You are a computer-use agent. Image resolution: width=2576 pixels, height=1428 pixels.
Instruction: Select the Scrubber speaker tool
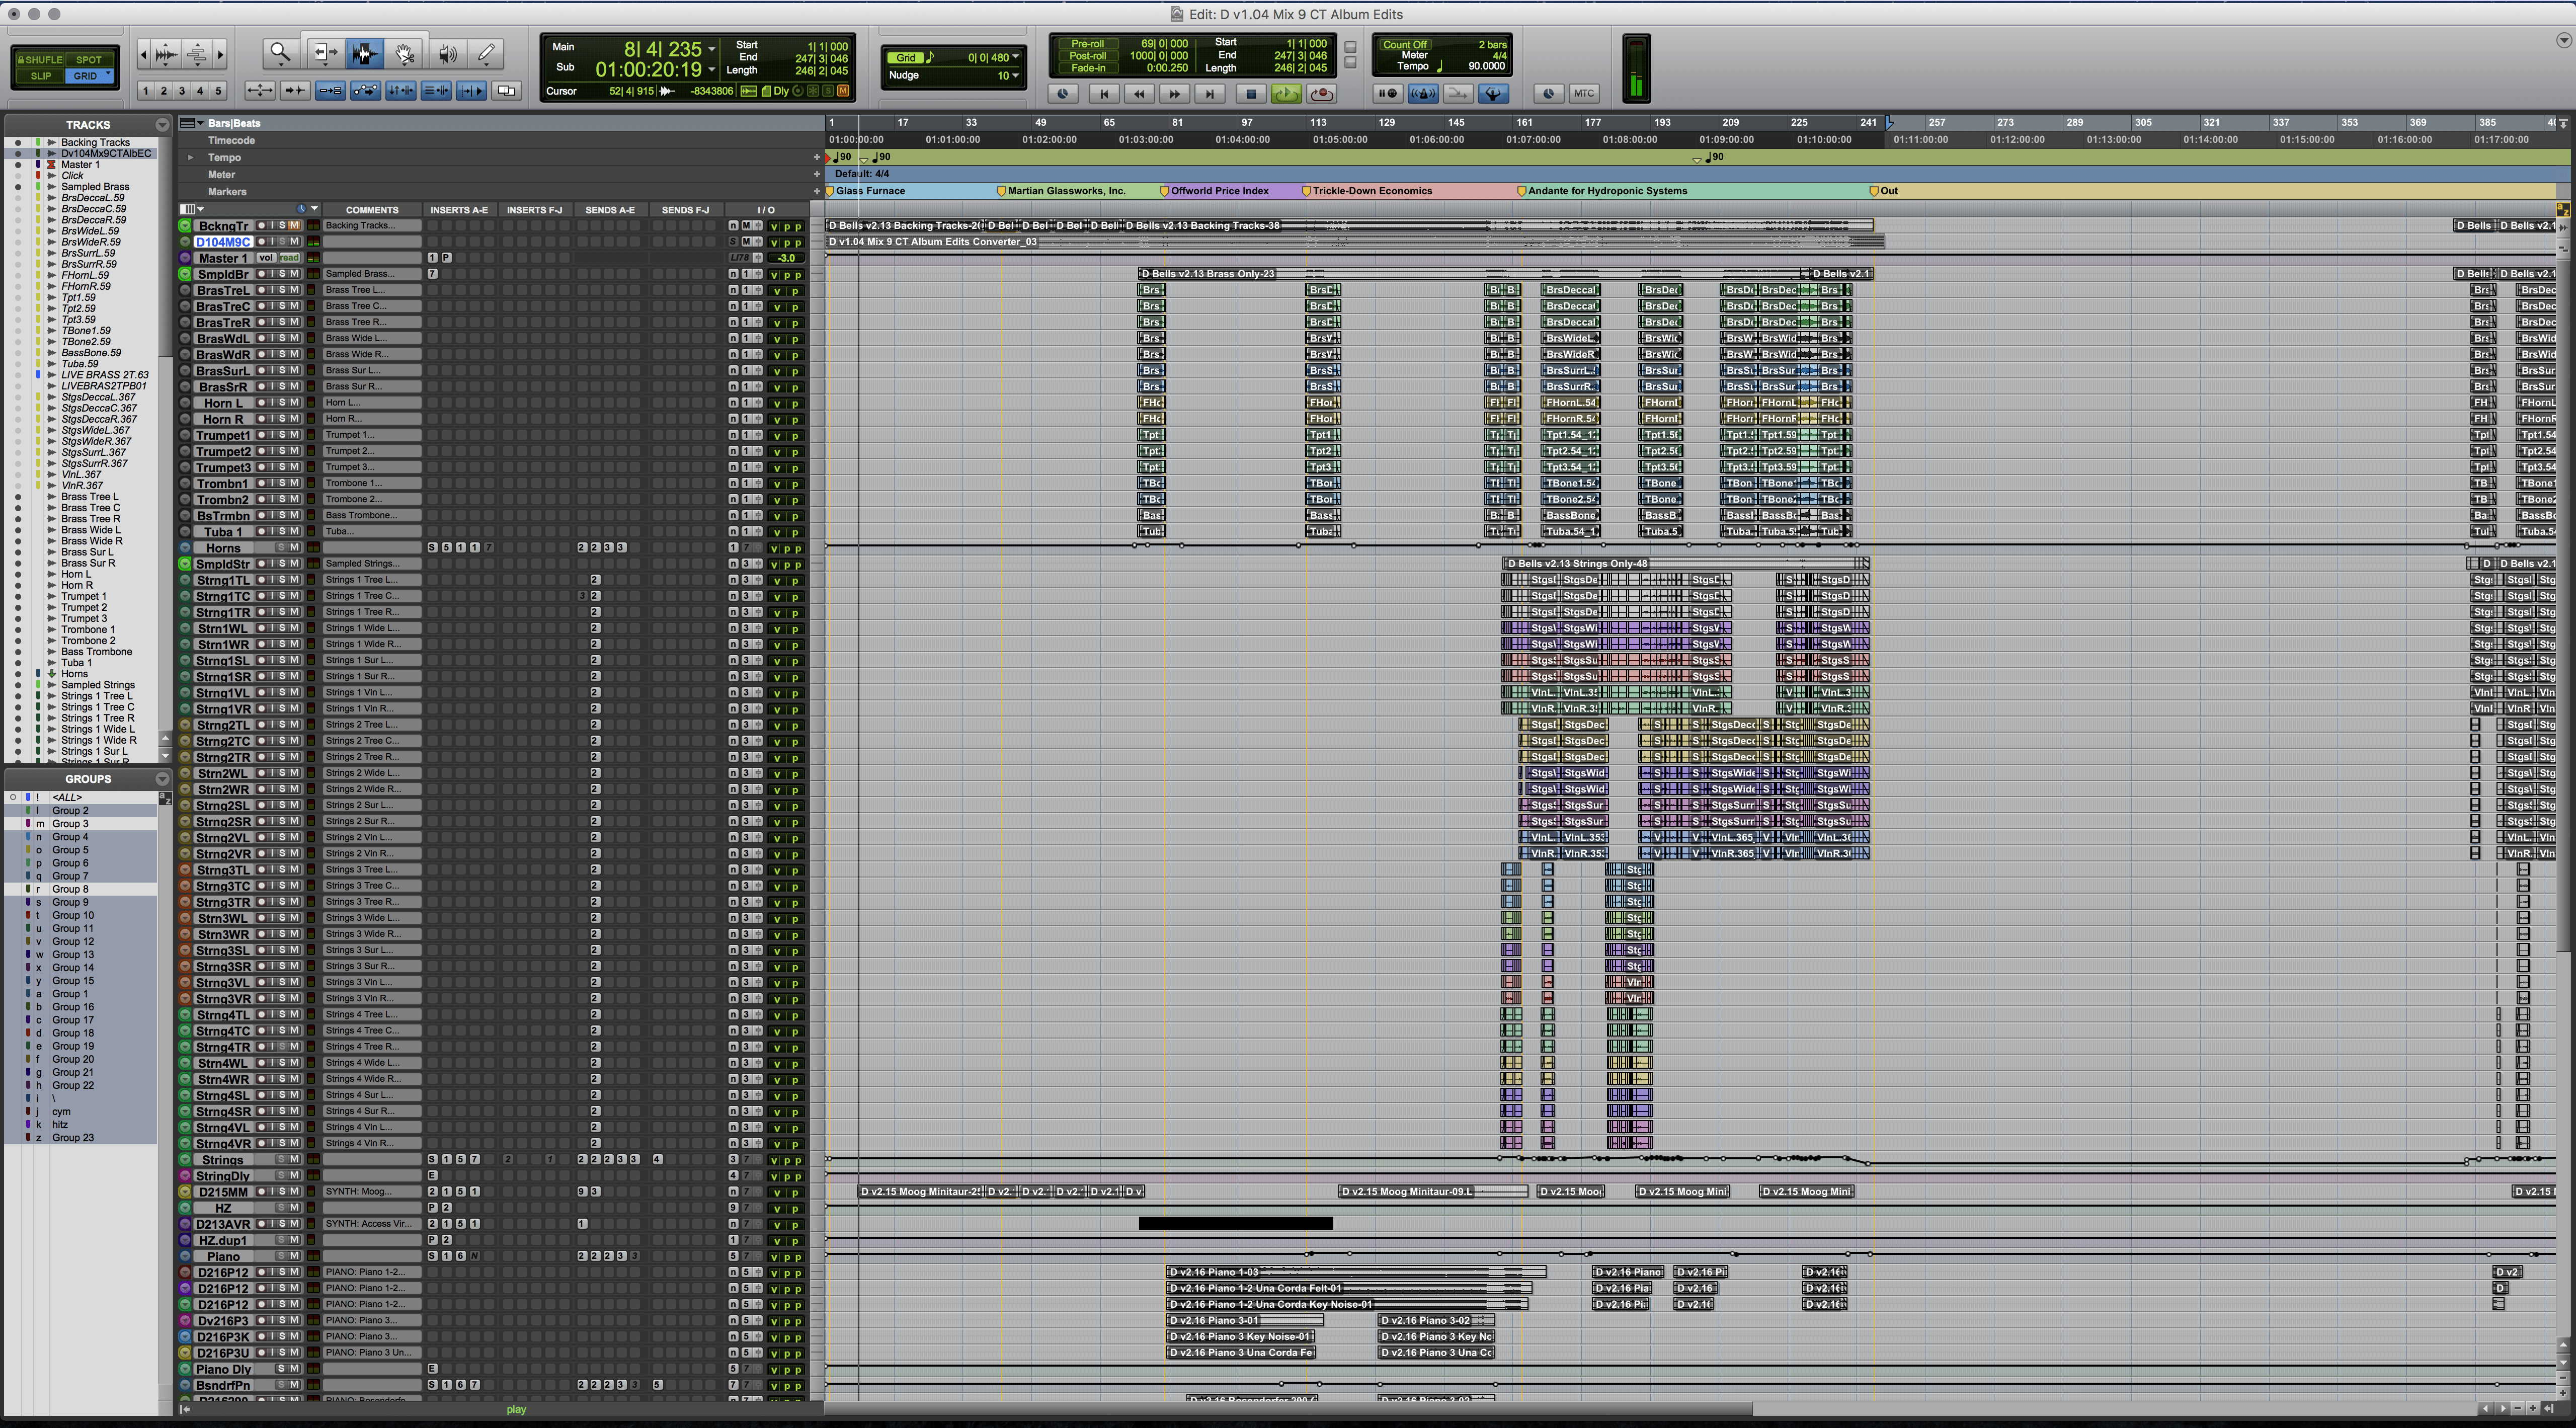pyautogui.click(x=447, y=54)
